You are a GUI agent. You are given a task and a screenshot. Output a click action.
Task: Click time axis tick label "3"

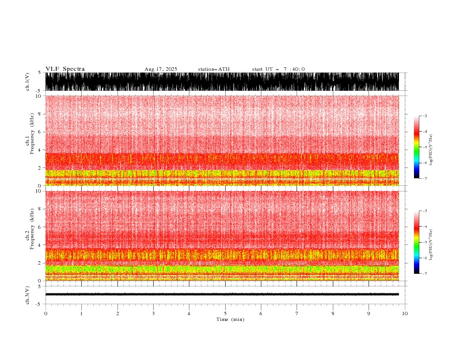point(154,313)
